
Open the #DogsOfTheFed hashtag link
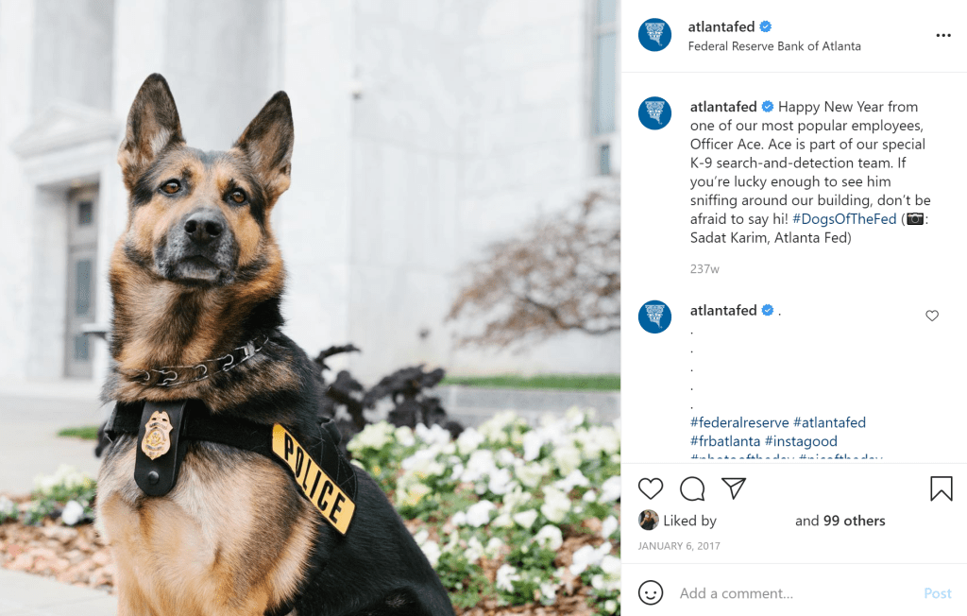(x=844, y=219)
